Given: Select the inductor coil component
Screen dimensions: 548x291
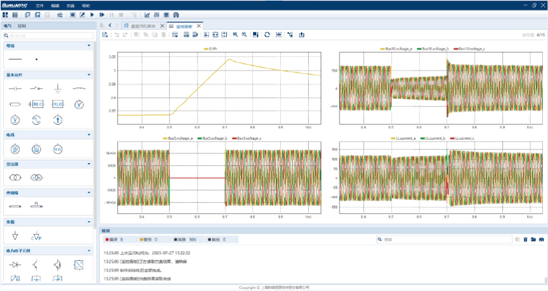Looking at the screenshot, I should (x=80, y=89).
